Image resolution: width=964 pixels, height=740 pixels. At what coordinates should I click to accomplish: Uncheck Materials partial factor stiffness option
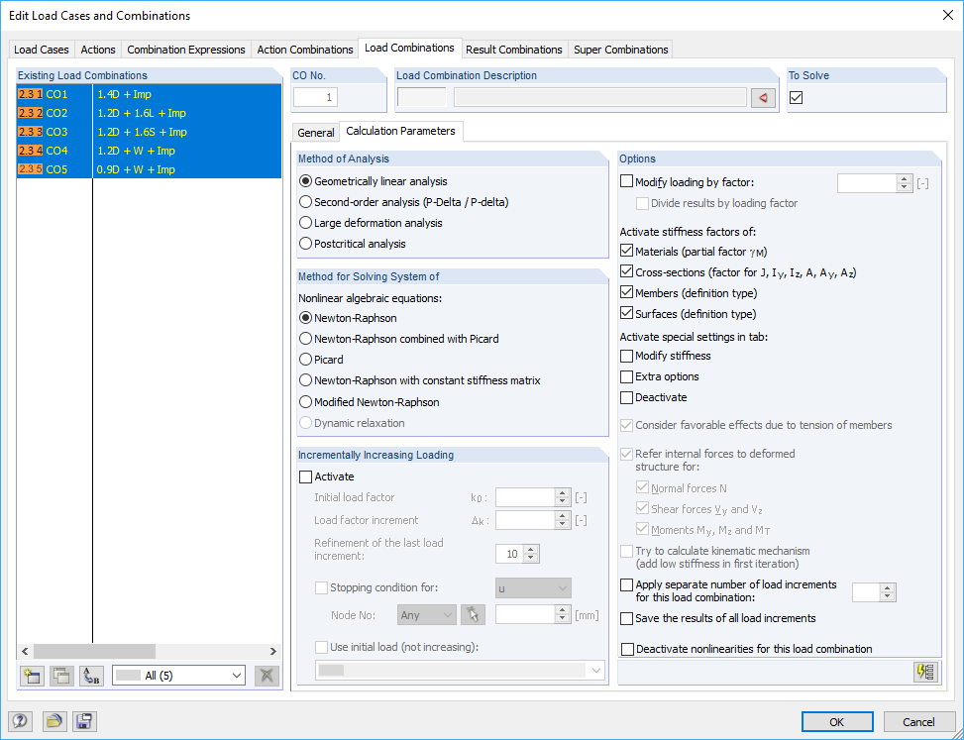click(x=628, y=251)
